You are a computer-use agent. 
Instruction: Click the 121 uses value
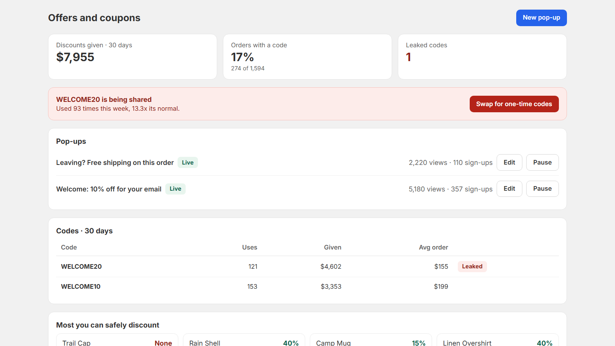(x=253, y=266)
